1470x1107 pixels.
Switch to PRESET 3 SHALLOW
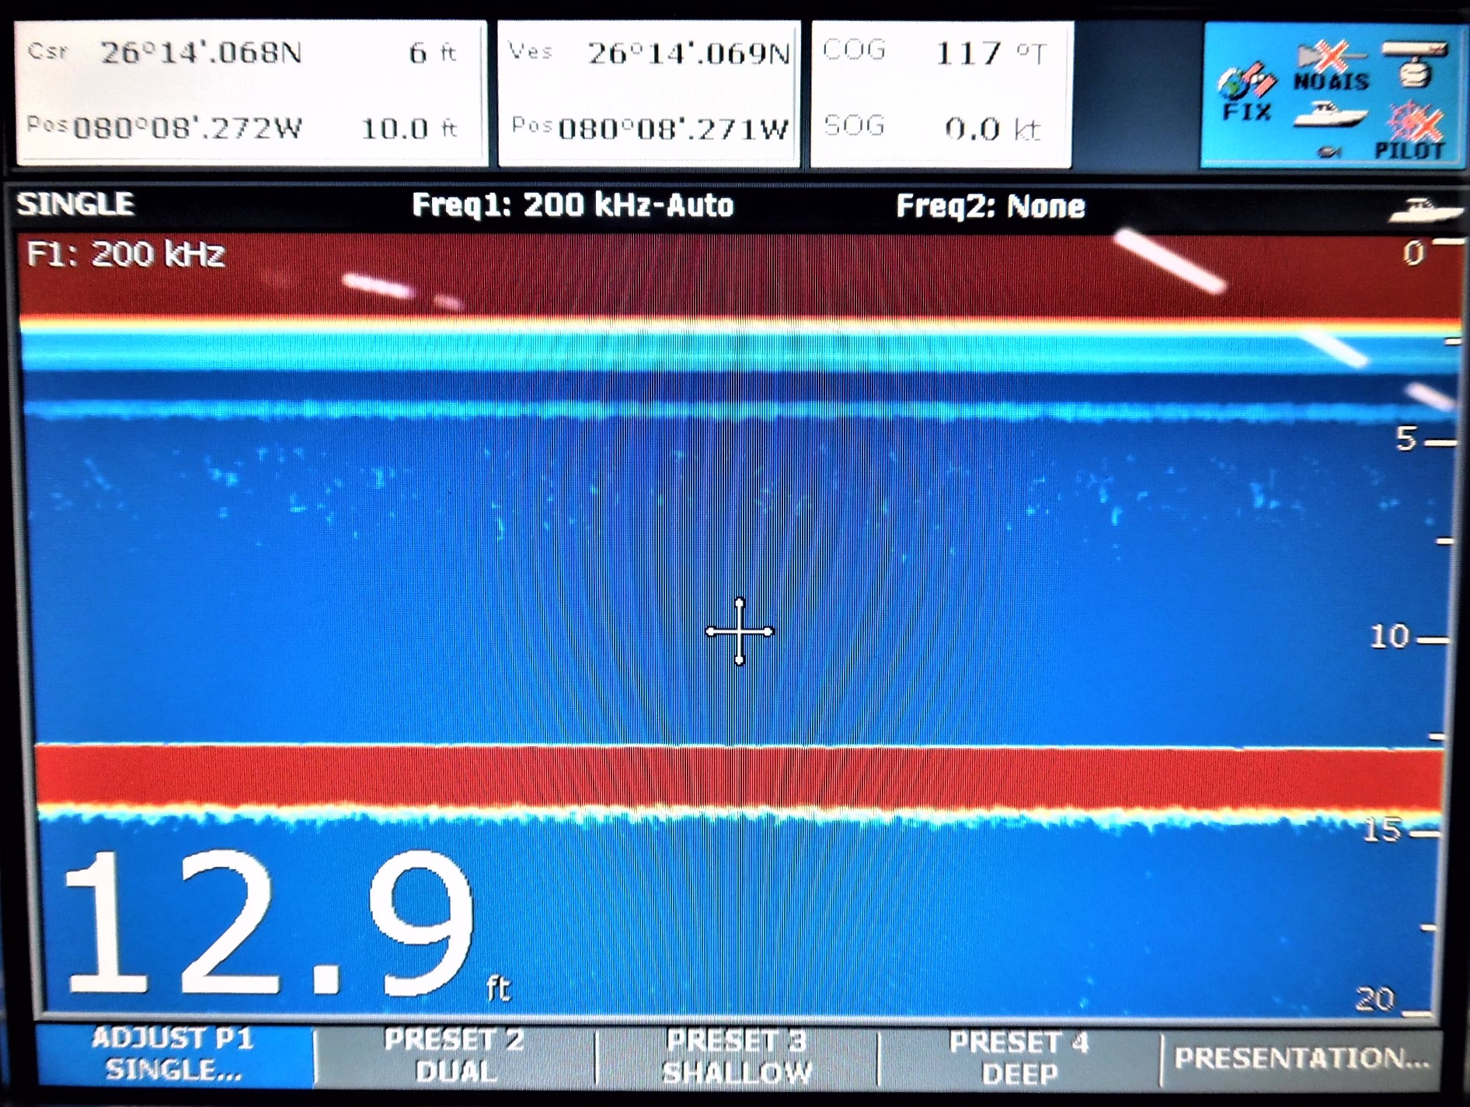[x=737, y=1056]
